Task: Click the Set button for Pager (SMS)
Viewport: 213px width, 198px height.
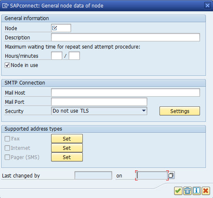Action: click(67, 157)
